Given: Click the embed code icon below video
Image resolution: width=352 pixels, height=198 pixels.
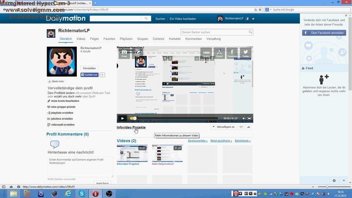Looking at the screenshot, I should pos(241,127).
